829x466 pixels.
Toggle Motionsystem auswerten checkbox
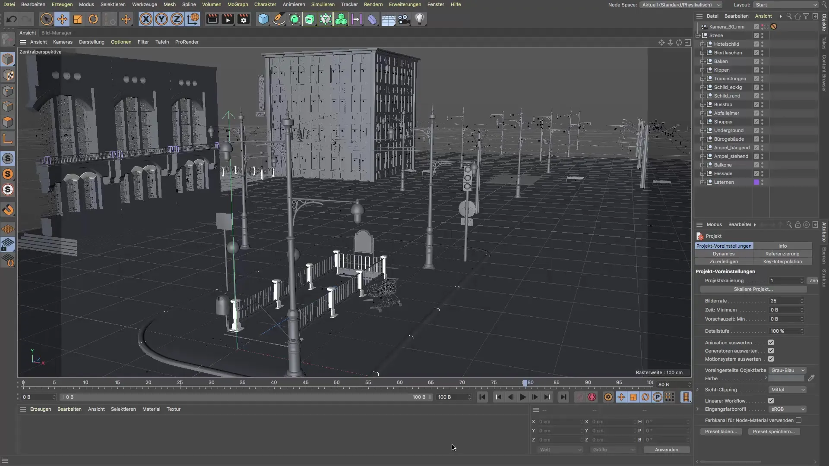tap(771, 359)
